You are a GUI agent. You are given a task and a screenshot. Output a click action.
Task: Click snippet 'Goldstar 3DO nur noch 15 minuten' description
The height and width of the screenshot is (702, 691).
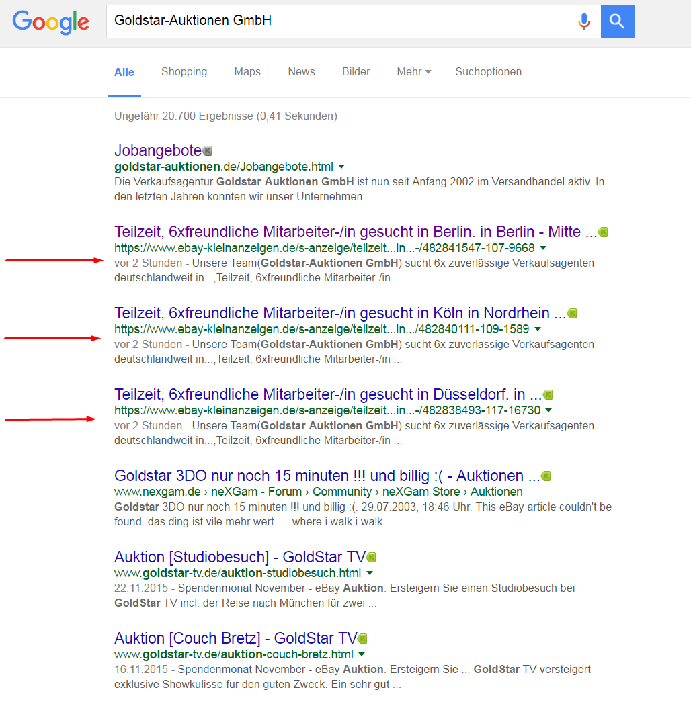pyautogui.click(x=363, y=514)
